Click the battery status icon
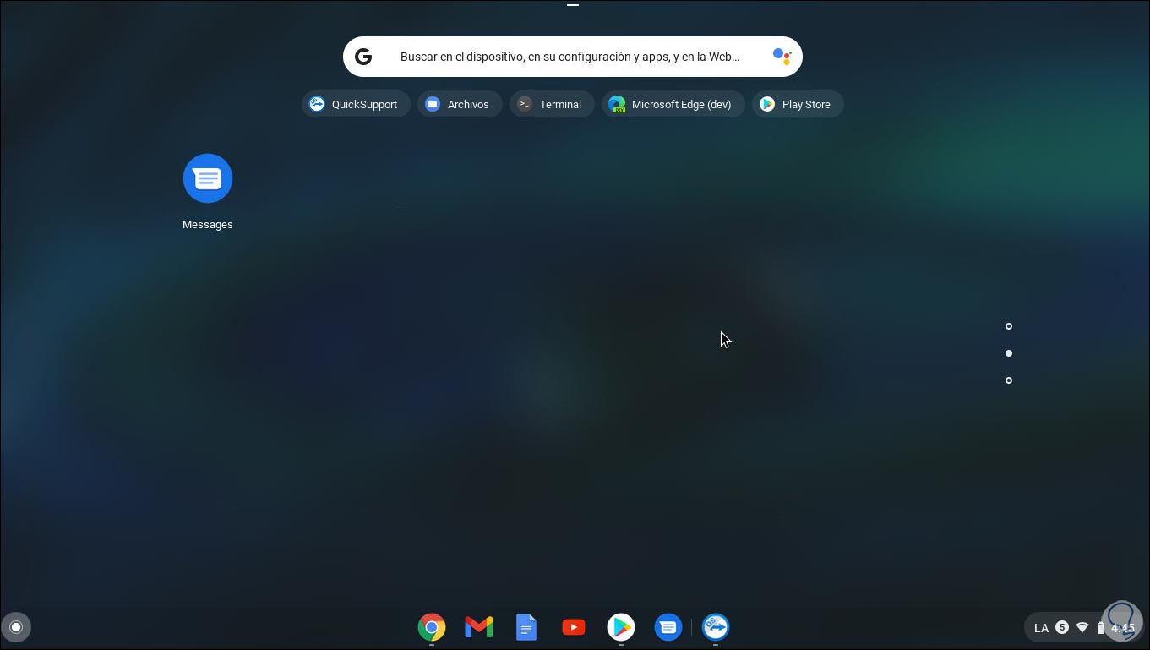The height and width of the screenshot is (650, 1150). pos(1101,627)
